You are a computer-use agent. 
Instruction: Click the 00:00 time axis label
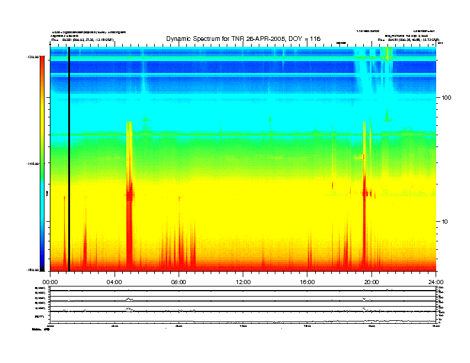pos(50,282)
